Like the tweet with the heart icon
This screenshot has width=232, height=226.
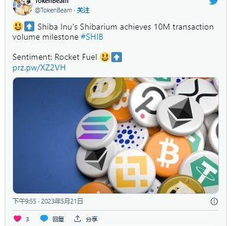click(17, 218)
